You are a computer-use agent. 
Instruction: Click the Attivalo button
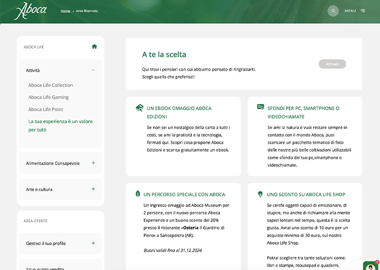(332, 64)
